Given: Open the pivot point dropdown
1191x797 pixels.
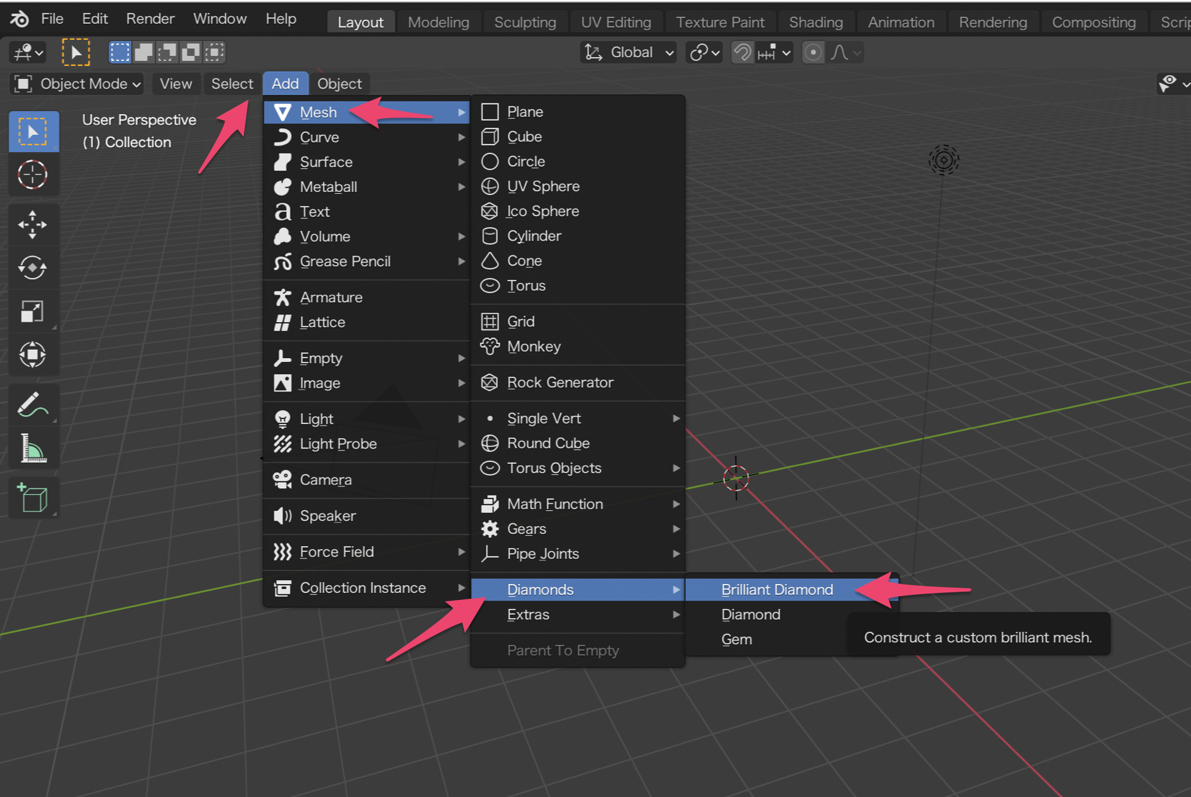Looking at the screenshot, I should [x=704, y=52].
